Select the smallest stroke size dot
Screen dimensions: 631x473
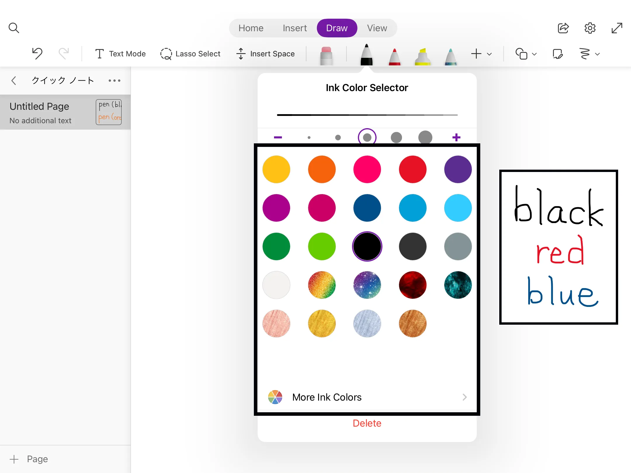309,137
